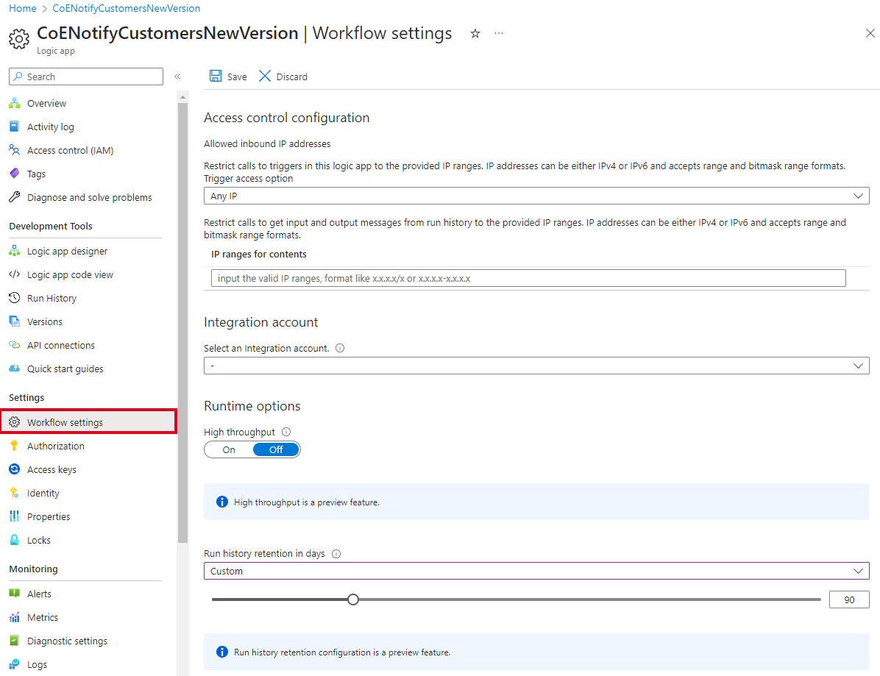Click the Save disk icon

pyautogui.click(x=216, y=77)
